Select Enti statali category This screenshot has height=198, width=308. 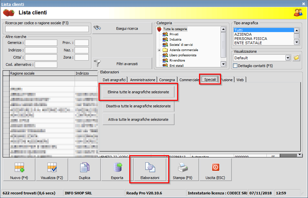click(x=177, y=65)
